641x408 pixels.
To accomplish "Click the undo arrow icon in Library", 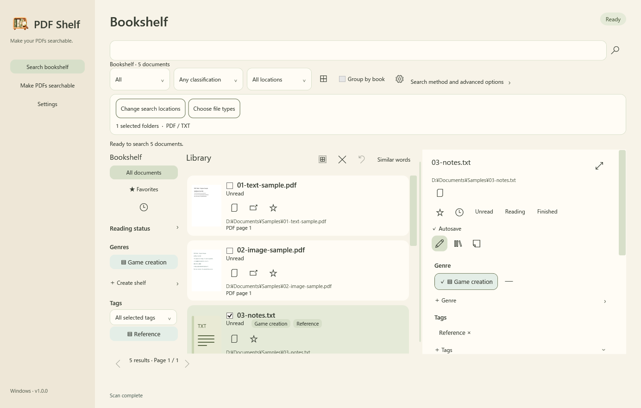I will [361, 159].
